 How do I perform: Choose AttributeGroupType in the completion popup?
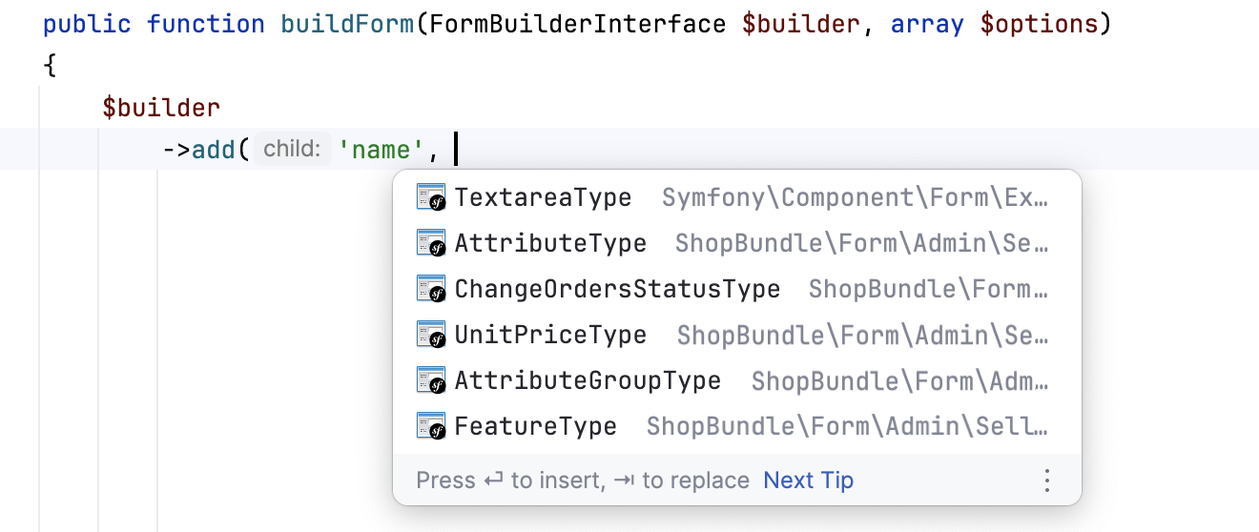[x=588, y=380]
